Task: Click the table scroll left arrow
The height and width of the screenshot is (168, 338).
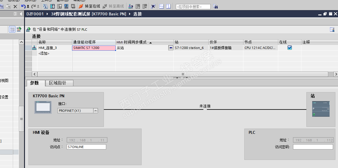Action: 35,74
